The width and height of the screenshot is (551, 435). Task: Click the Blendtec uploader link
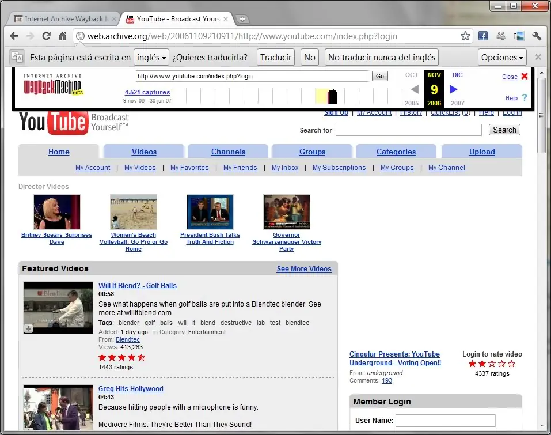coord(128,339)
